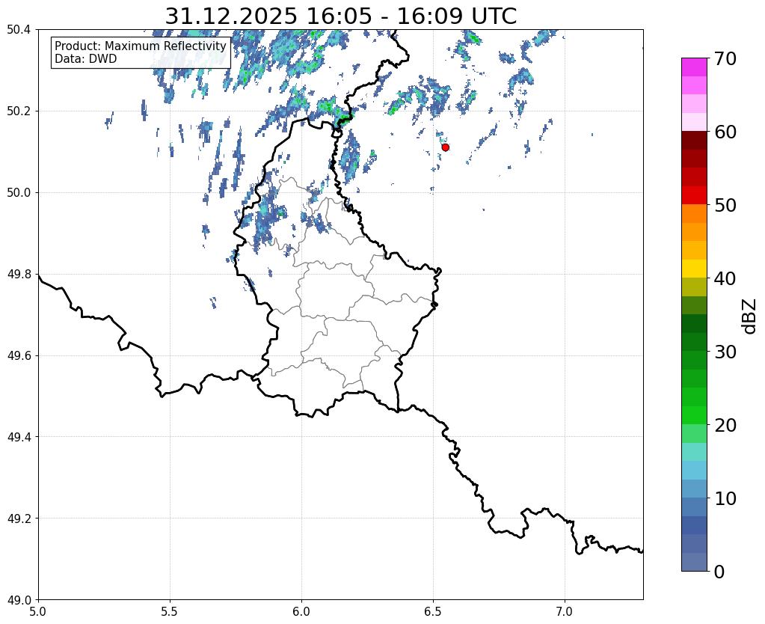765x624 pixels.
Task: Click the longitude tick label 7.0
Action: 565,611
